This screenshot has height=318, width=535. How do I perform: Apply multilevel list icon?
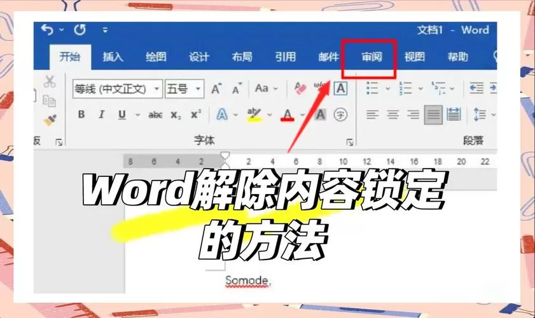click(x=438, y=88)
